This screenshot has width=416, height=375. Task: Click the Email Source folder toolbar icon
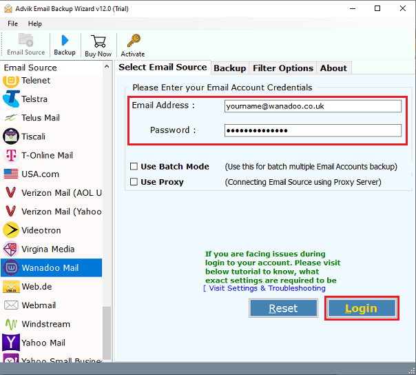[25, 40]
